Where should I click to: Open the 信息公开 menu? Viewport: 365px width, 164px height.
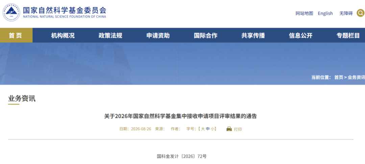pyautogui.click(x=300, y=35)
